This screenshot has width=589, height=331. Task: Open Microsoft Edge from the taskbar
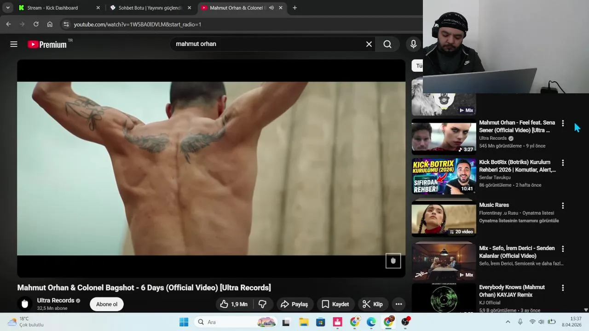pos(371,322)
